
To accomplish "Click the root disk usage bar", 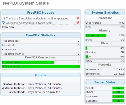I will [86, 48].
